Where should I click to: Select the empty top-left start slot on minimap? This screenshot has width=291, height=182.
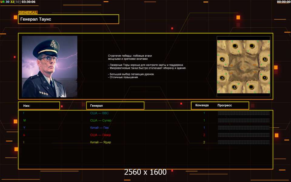pos(235,46)
